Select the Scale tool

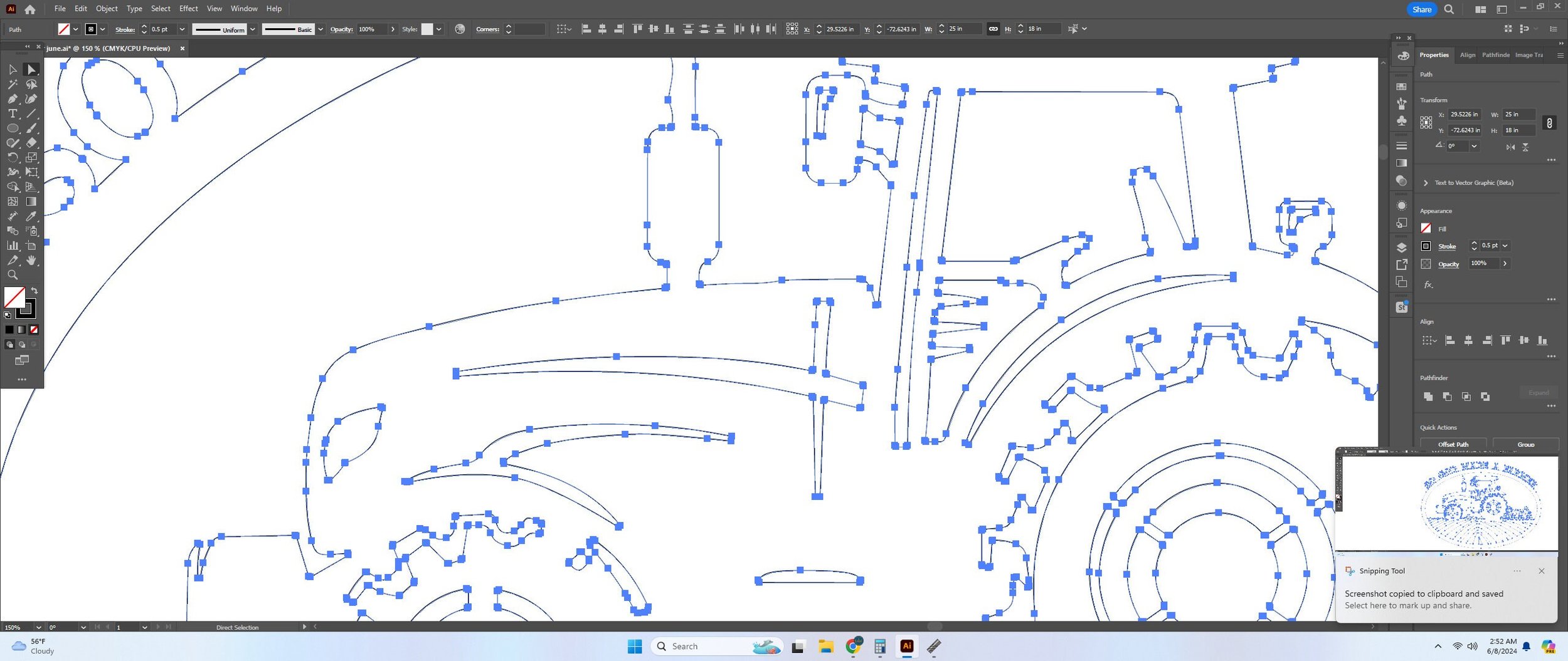point(31,157)
